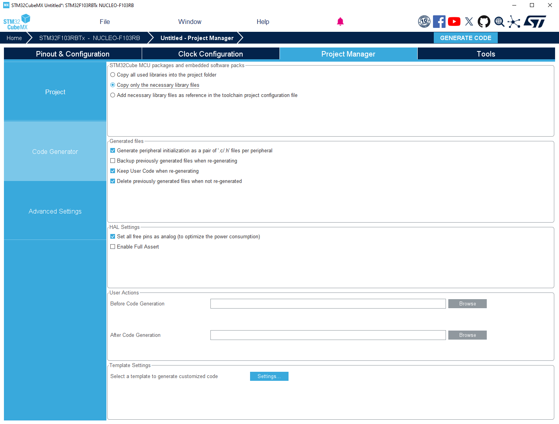Select Copy only the necessary library files
The height and width of the screenshot is (424, 559).
(113, 85)
